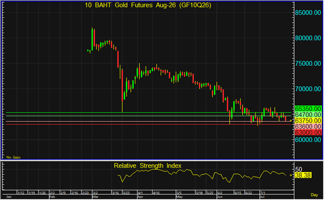Image resolution: width=324 pixels, height=200 pixels.
Task: Select the 4/16 date label
Action: point(156,193)
